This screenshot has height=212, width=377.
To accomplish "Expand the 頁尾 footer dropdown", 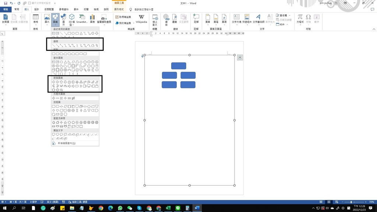I will point(216,20).
